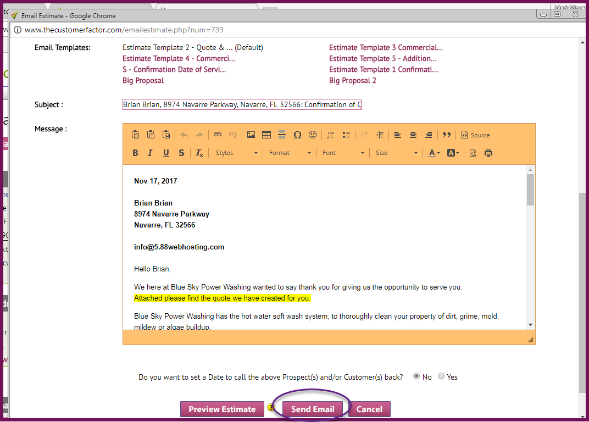Choose the Big Proposal template
Viewport: 589px width, 422px height.
coord(143,80)
